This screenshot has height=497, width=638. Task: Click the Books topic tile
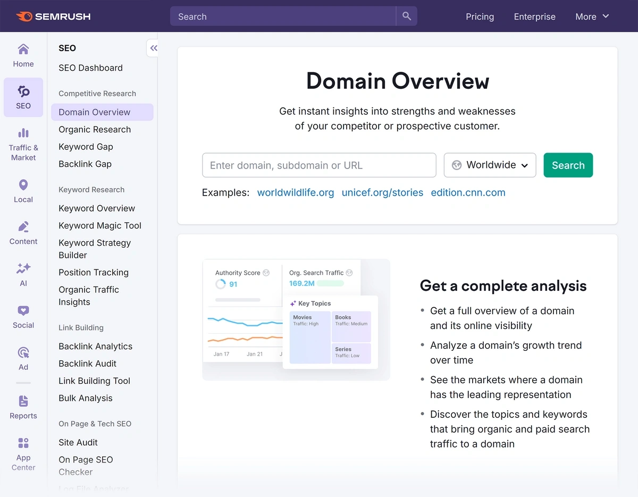click(351, 326)
